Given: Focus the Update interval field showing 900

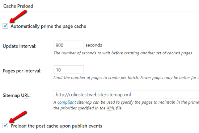Looking at the screenshot, I should [x=69, y=45].
